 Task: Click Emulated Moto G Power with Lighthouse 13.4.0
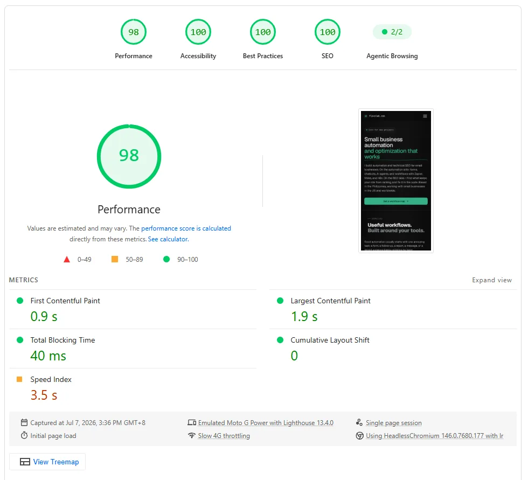pos(266,423)
